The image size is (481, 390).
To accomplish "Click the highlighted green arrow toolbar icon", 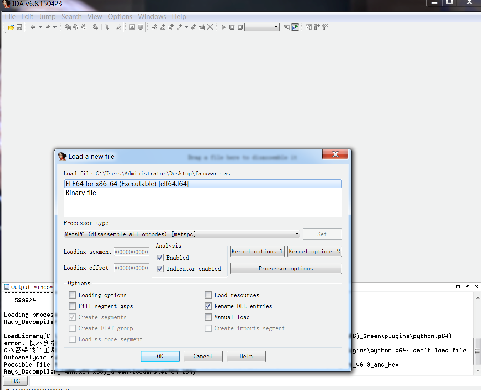I will coord(295,27).
